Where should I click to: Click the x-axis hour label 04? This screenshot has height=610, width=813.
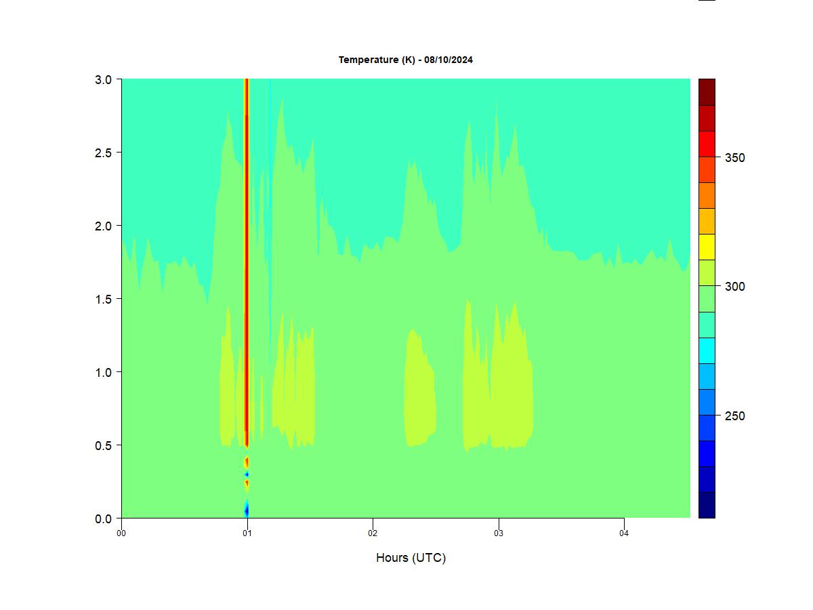pos(624,533)
